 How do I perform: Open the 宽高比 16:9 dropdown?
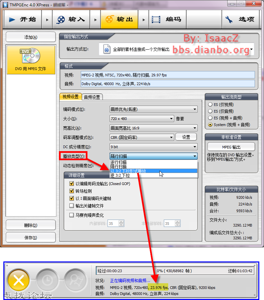click(153, 128)
